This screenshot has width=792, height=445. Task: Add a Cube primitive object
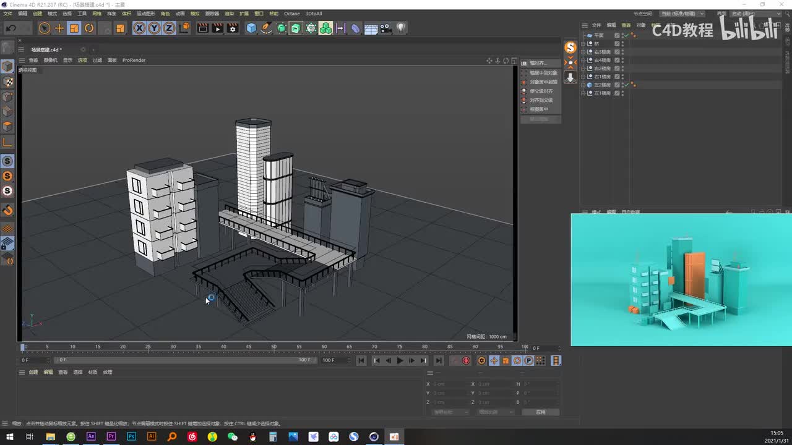pyautogui.click(x=251, y=28)
